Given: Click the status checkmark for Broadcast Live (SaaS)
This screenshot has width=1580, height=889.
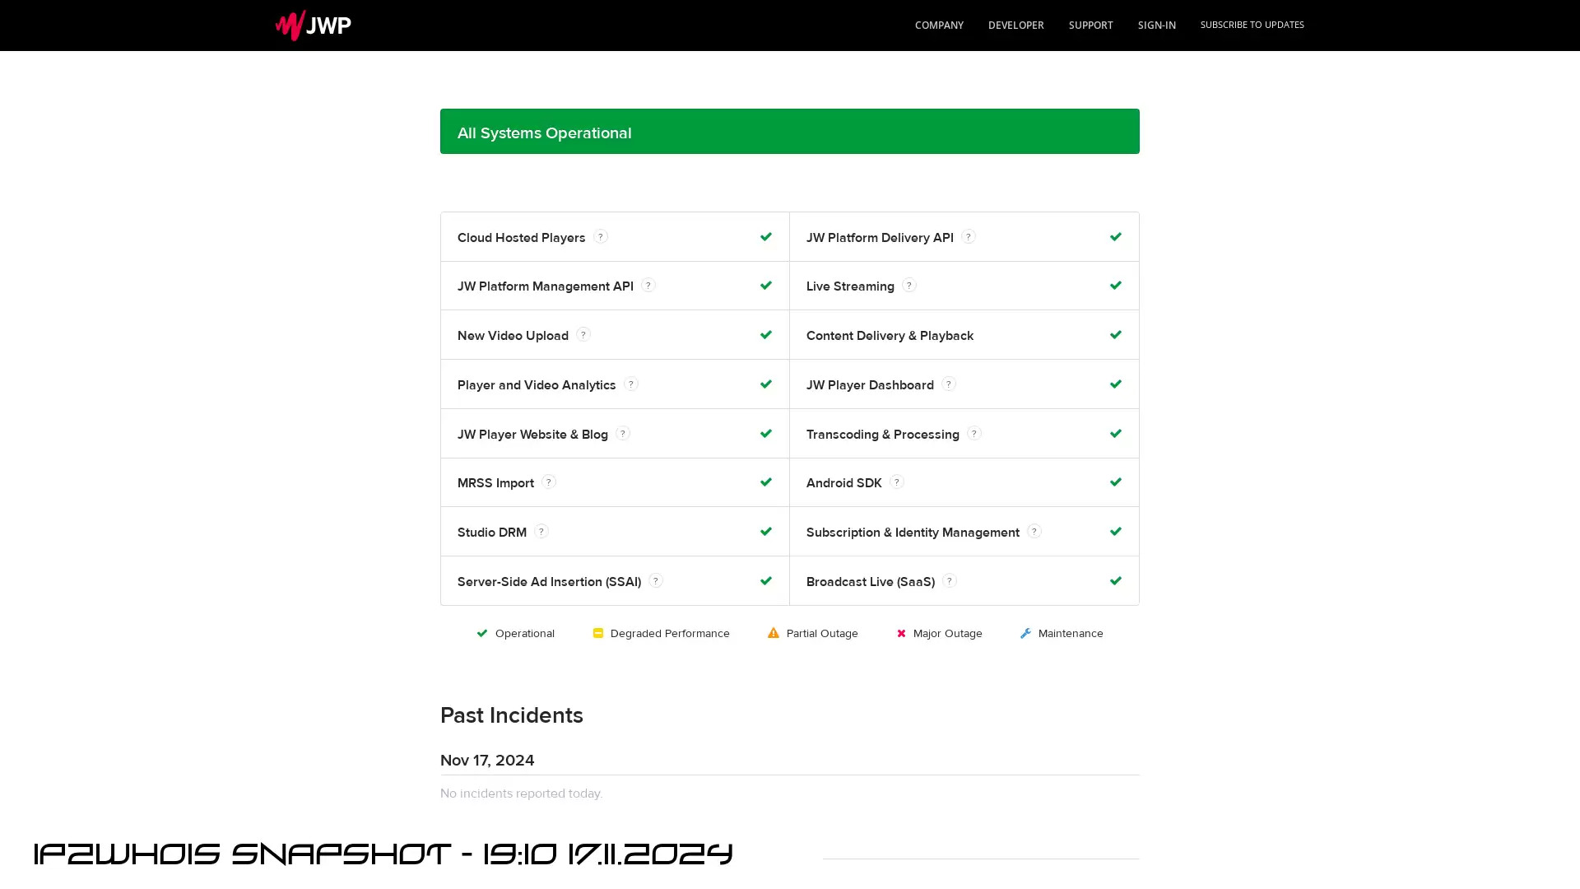Looking at the screenshot, I should tap(1116, 581).
